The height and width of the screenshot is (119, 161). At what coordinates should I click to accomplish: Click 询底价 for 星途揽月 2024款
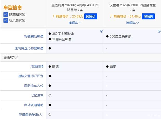pos(91,16)
